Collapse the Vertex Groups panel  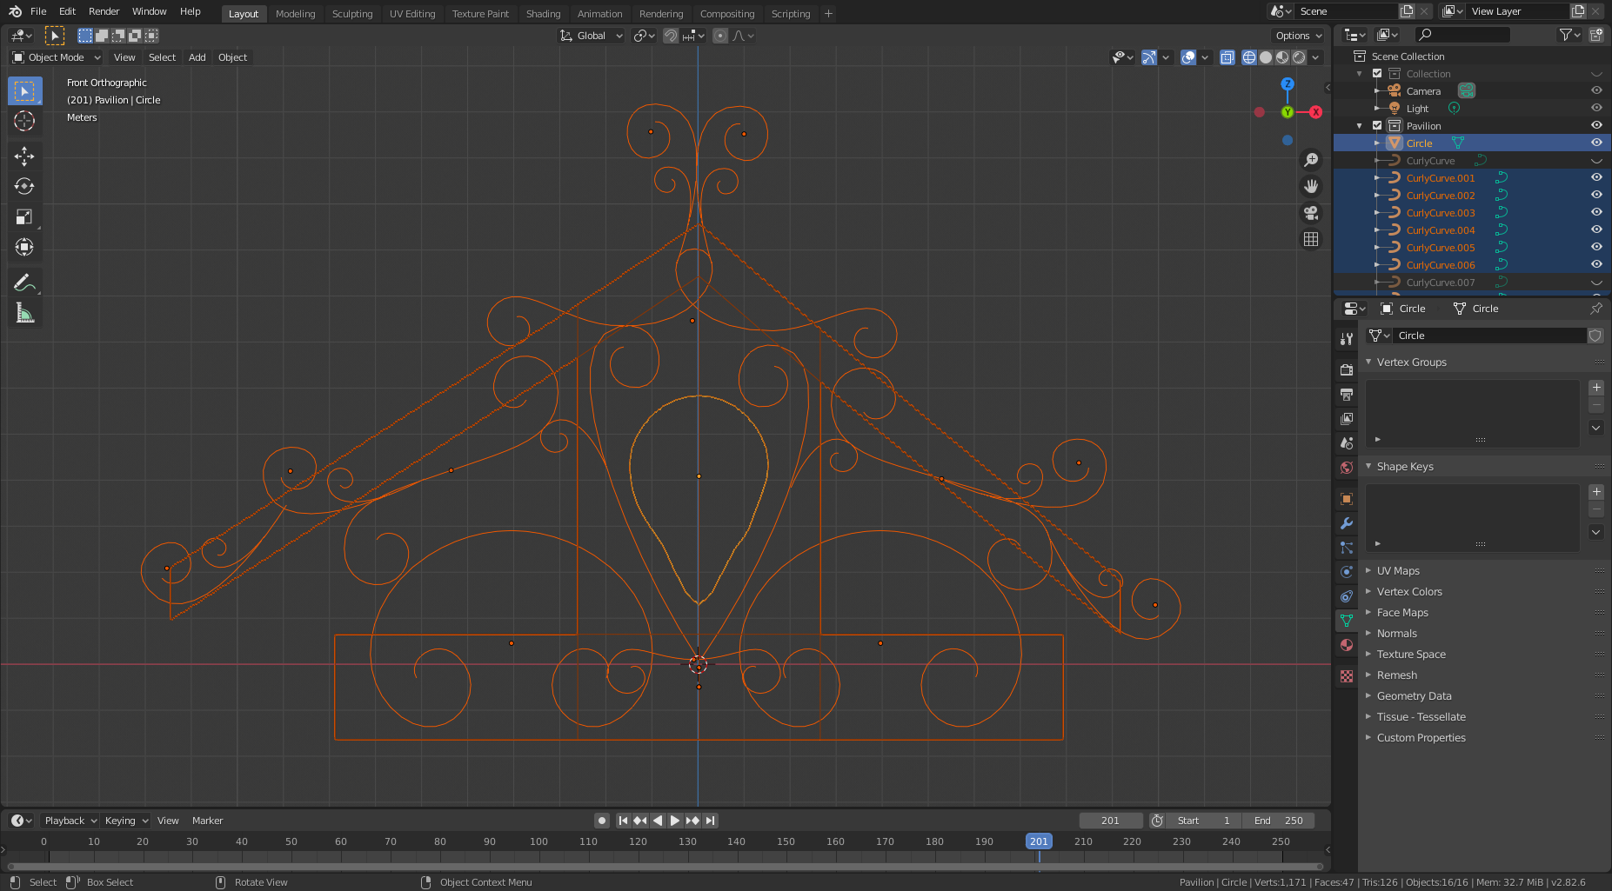tap(1411, 362)
